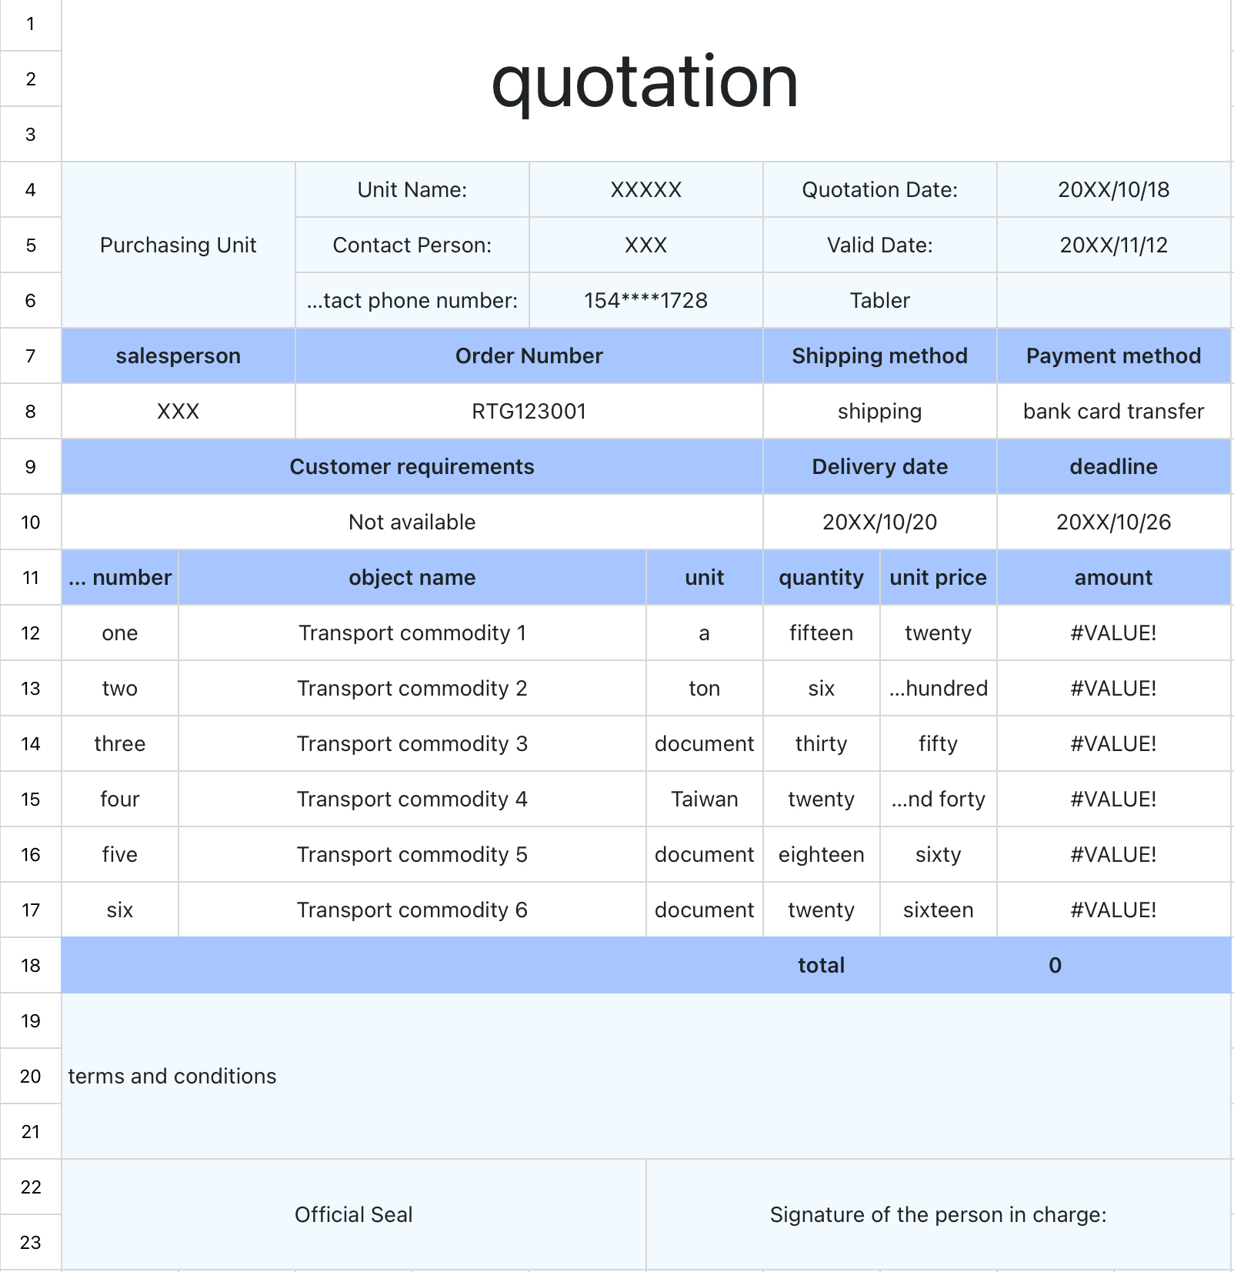Select the Purchasing Unit merged cell
This screenshot has width=1234, height=1272.
click(178, 245)
